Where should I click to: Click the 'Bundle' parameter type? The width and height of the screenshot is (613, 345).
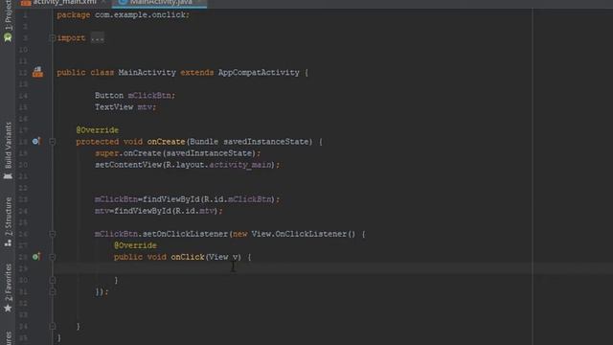tap(204, 142)
